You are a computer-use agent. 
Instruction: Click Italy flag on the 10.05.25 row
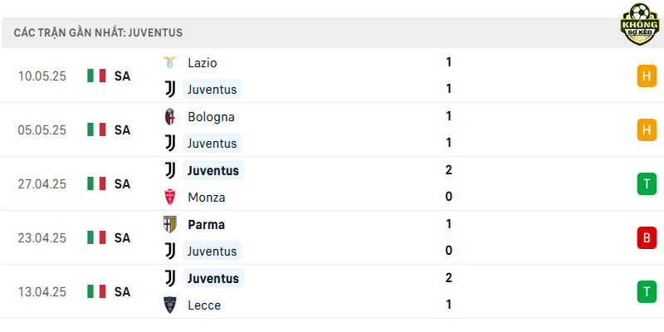click(x=96, y=76)
